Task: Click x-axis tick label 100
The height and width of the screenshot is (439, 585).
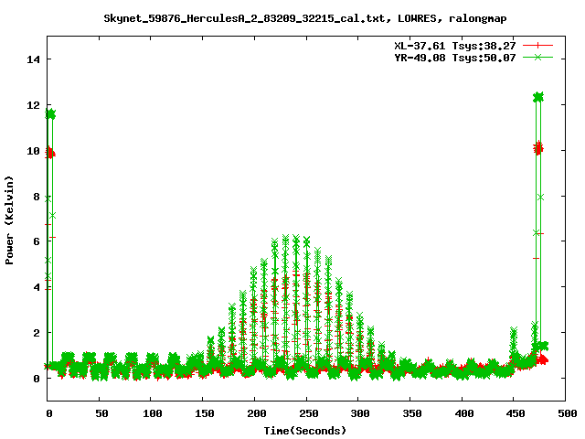Action: tap(153, 413)
